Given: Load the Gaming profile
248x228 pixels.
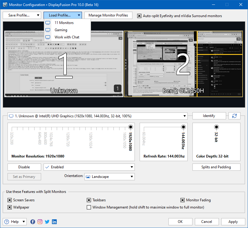Looking at the screenshot, I should pos(67,30).
